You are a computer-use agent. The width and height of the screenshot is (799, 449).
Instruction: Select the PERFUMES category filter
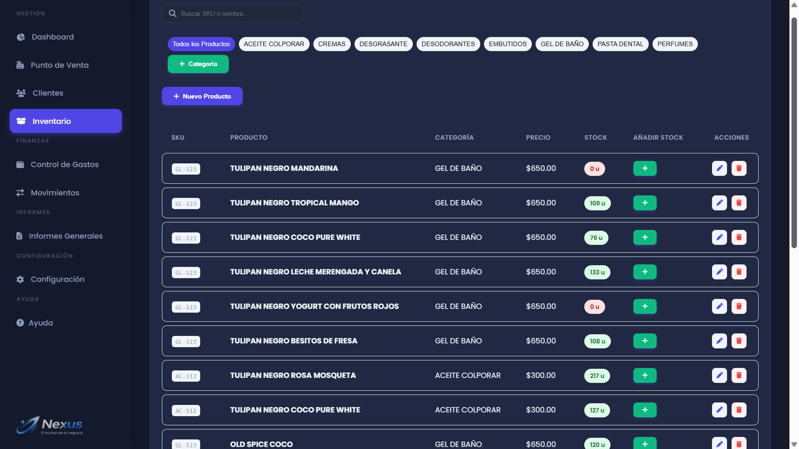click(x=675, y=44)
